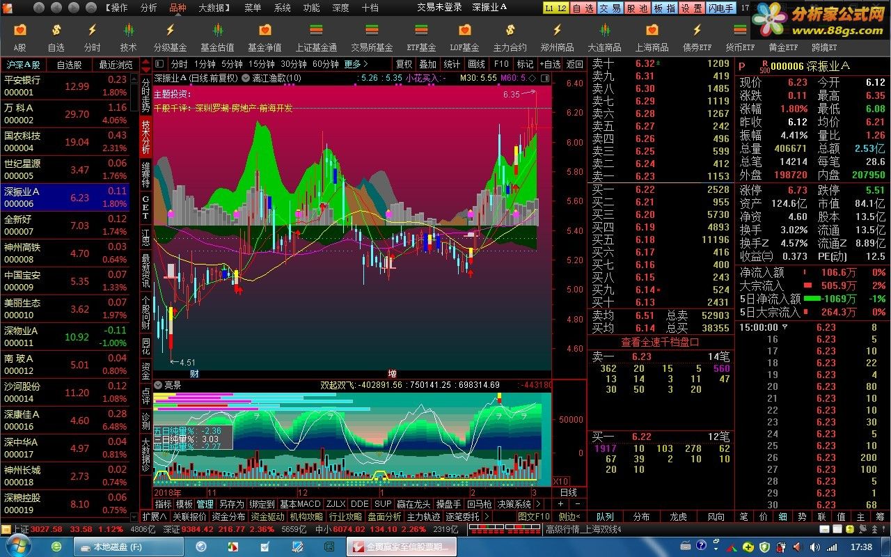Open the 债券ETF toolbar icon
The width and height of the screenshot is (891, 557).
click(697, 38)
